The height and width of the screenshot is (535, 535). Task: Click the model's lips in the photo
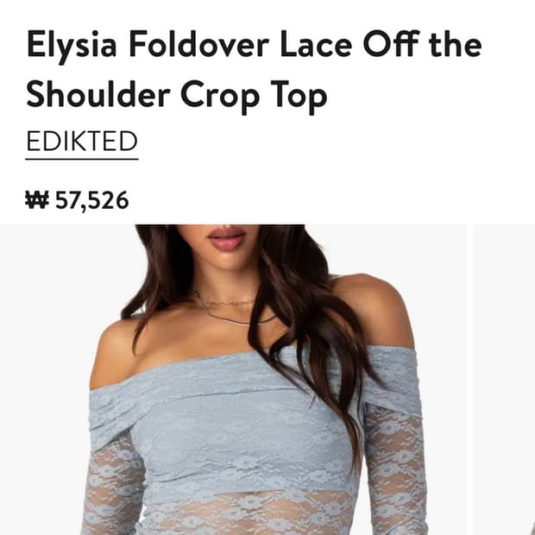[x=226, y=237]
